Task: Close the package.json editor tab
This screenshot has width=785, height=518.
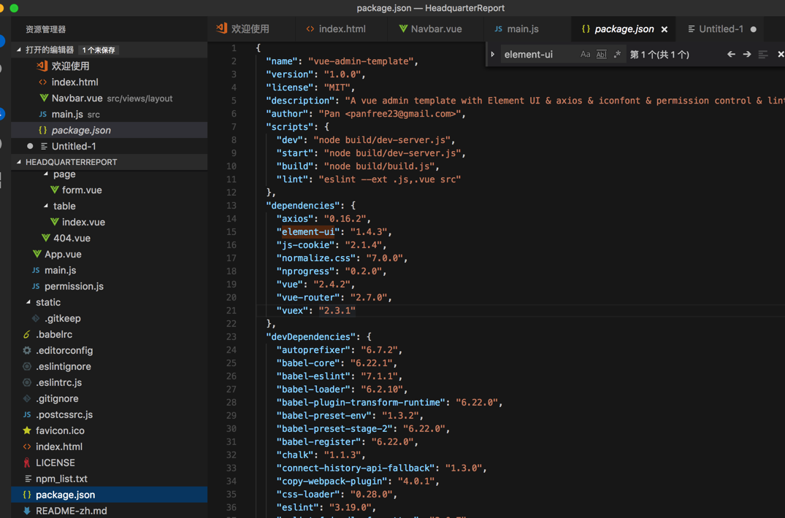Action: click(665, 29)
